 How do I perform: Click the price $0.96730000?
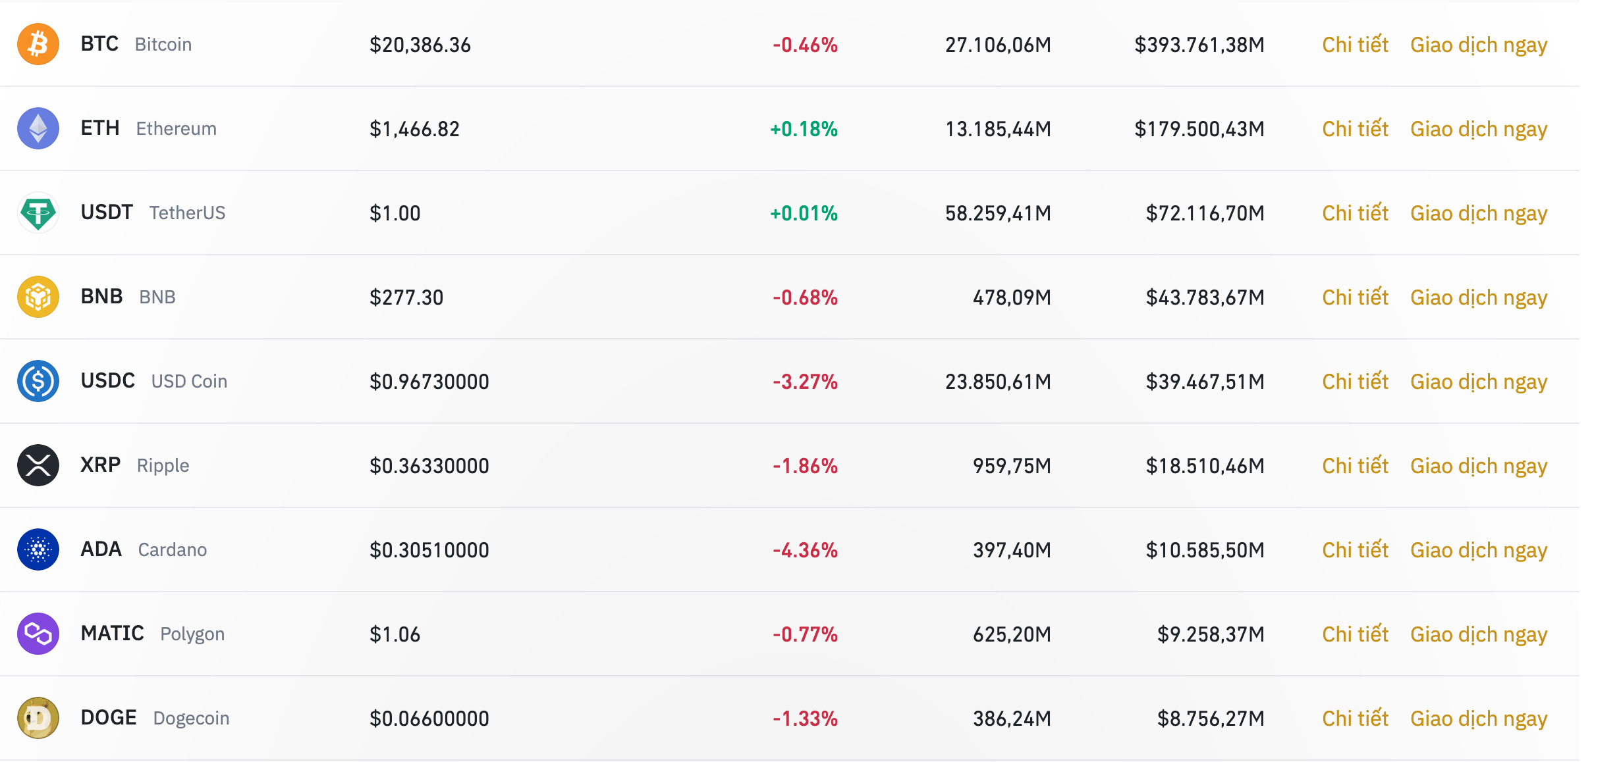[429, 382]
